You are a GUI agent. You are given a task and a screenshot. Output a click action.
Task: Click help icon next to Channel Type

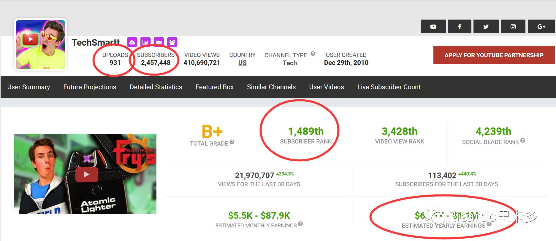click(313, 54)
